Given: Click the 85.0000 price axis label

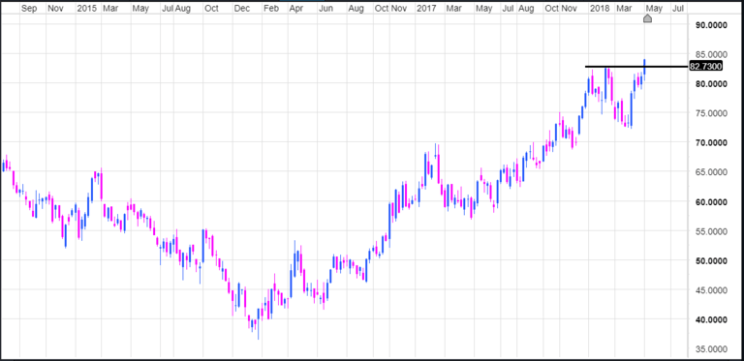Looking at the screenshot, I should click(711, 54).
